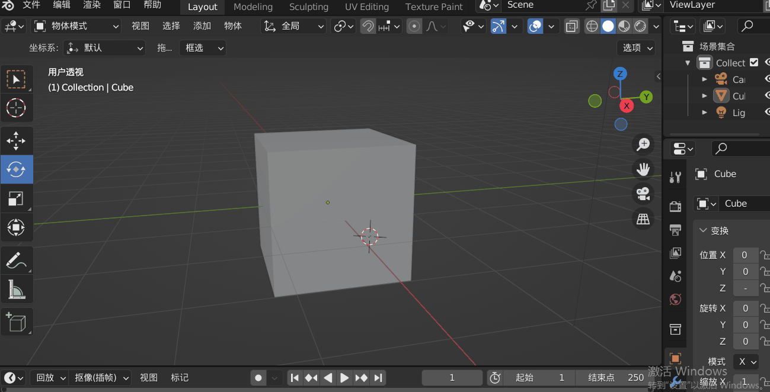This screenshot has width=770, height=392.
Task: Collapse the 变换 transform panel
Action: pyautogui.click(x=703, y=230)
